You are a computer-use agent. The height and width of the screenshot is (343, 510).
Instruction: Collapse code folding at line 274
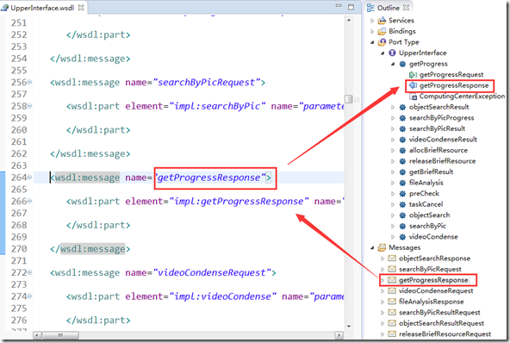(x=29, y=296)
